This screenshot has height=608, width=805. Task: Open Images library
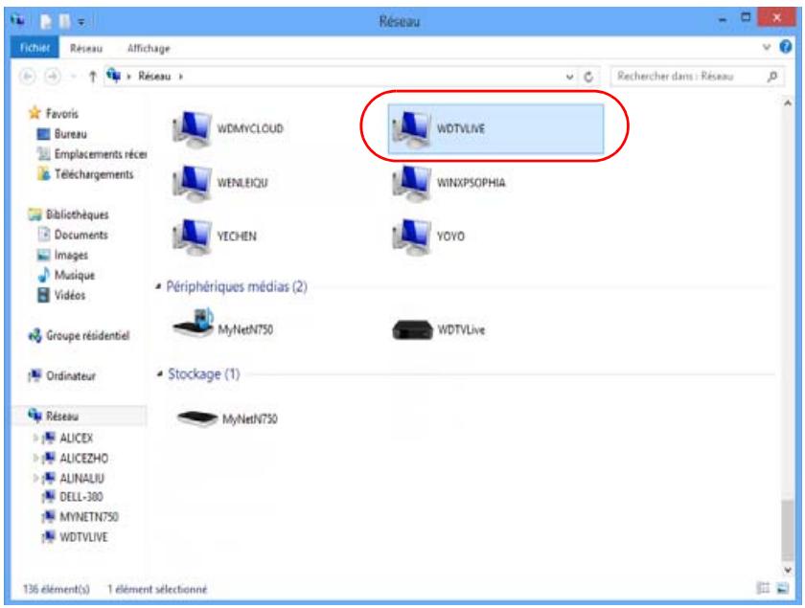click(71, 255)
